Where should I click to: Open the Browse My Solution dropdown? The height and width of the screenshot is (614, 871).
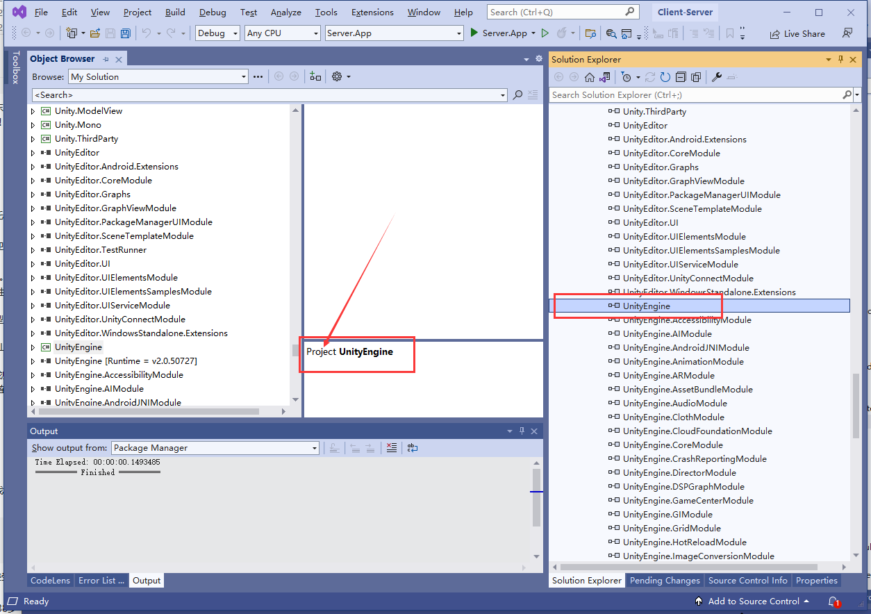pos(158,77)
